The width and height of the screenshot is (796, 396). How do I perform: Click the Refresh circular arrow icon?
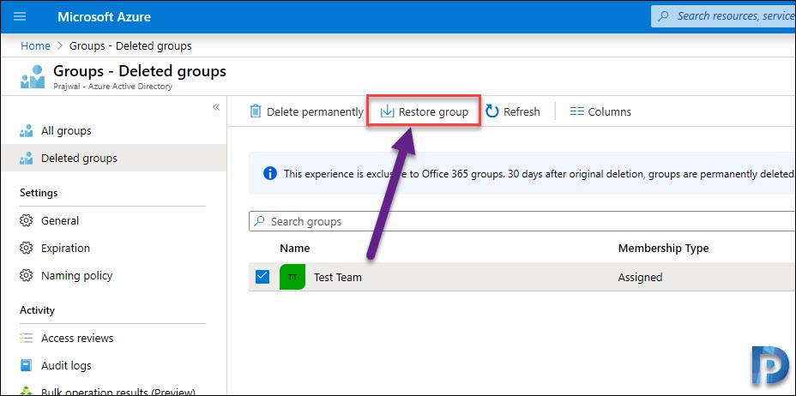pyautogui.click(x=491, y=111)
